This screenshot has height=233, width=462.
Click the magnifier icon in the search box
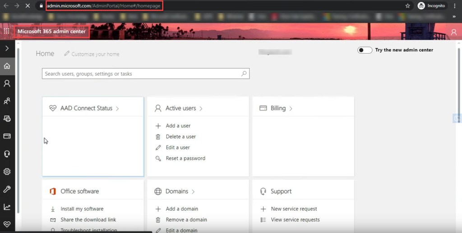tap(244, 73)
